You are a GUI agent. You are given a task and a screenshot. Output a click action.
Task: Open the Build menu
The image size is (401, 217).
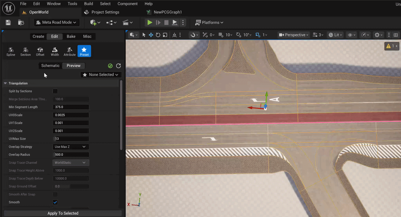[x=89, y=4]
